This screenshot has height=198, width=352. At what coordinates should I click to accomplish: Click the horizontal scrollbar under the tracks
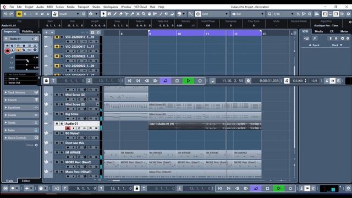116,180
